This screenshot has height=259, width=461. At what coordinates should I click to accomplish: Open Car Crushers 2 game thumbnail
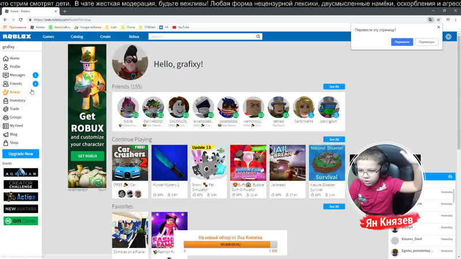130,163
